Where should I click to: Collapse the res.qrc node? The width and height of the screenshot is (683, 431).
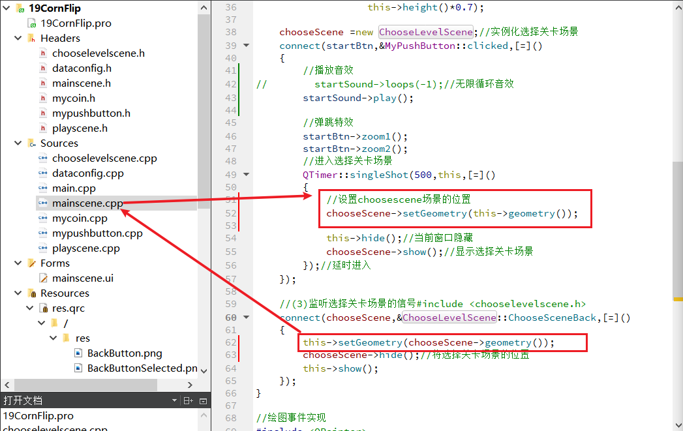[x=29, y=308]
